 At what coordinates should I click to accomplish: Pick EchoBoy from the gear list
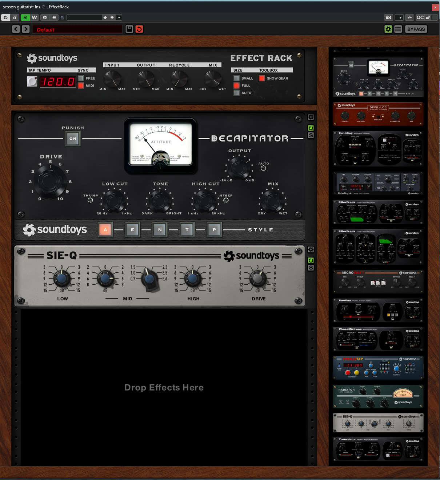coord(378,148)
